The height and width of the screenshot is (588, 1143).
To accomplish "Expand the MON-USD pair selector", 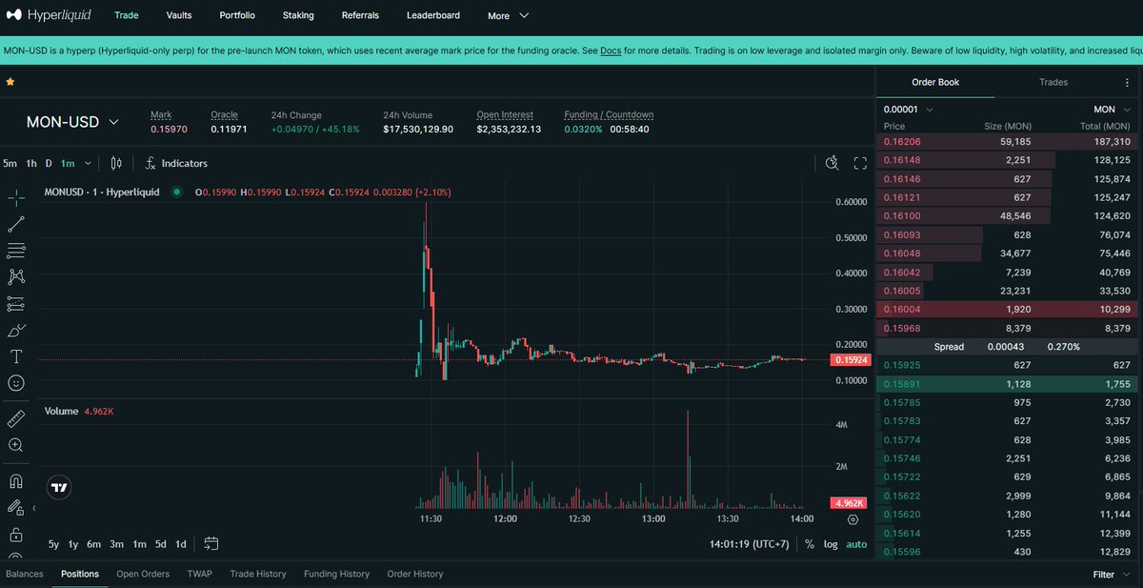I will tap(73, 122).
